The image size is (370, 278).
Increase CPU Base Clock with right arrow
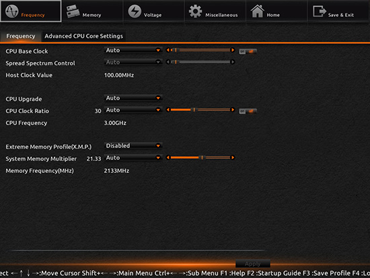233,50
